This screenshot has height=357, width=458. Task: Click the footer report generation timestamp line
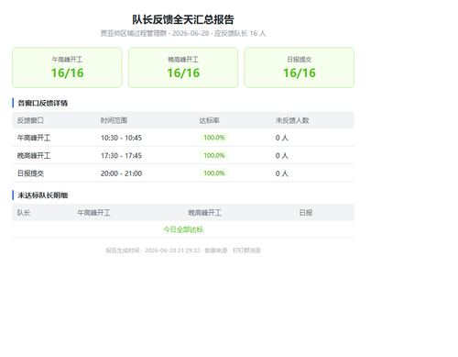[x=183, y=251]
